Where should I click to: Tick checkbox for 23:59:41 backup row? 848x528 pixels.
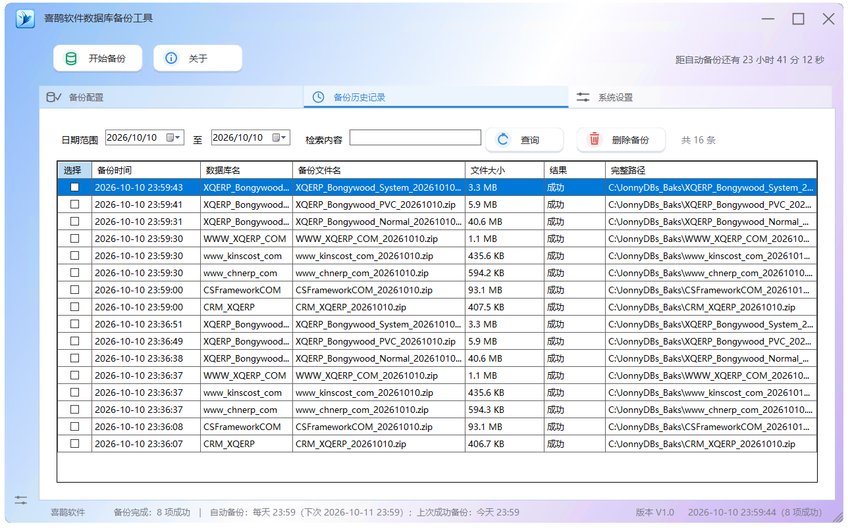74,204
